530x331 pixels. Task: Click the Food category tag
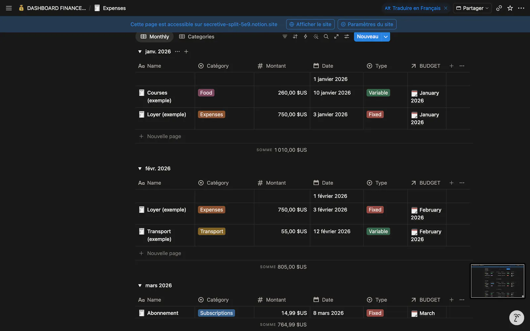(x=206, y=93)
